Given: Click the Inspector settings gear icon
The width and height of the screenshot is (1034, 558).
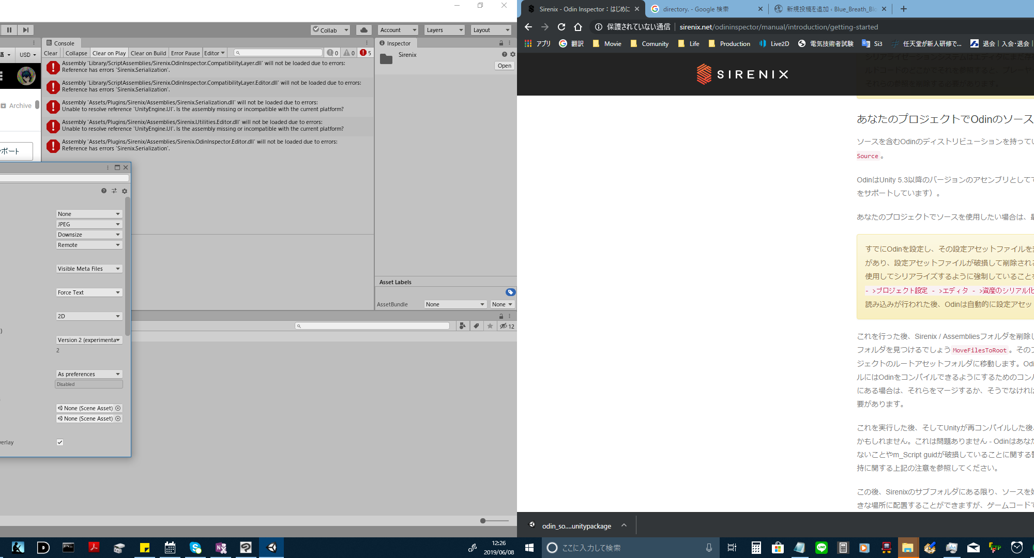Looking at the screenshot, I should [x=513, y=54].
